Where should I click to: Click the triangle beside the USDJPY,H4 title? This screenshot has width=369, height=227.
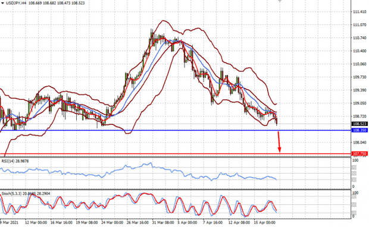(x=2, y=3)
